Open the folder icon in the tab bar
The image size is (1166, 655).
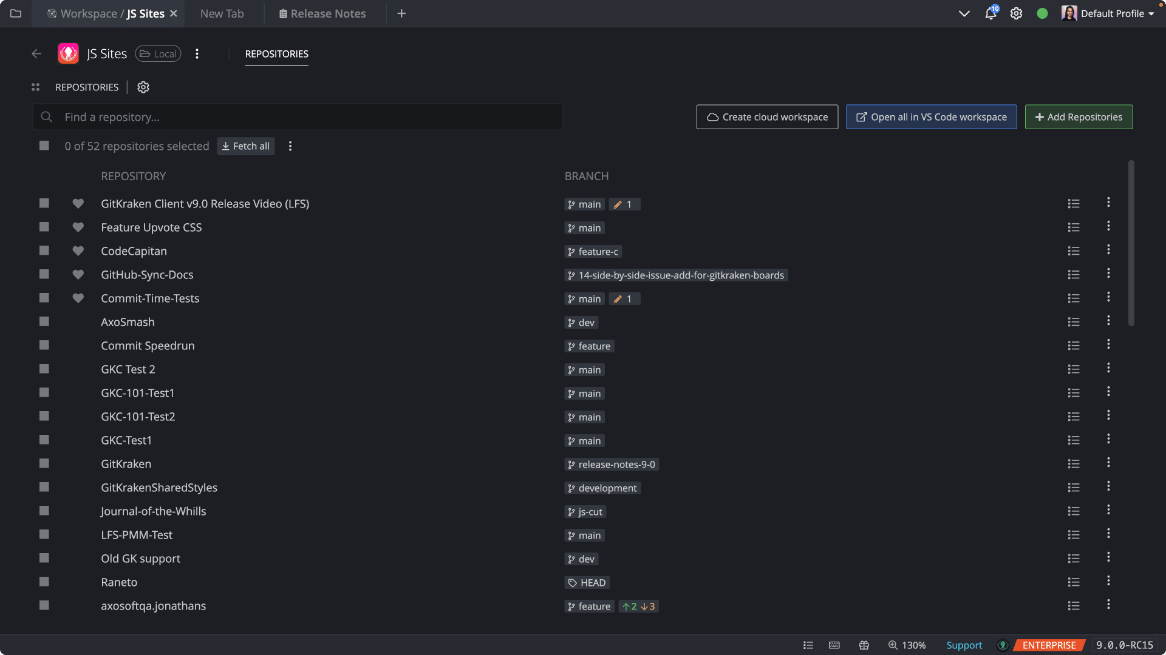[16, 13]
